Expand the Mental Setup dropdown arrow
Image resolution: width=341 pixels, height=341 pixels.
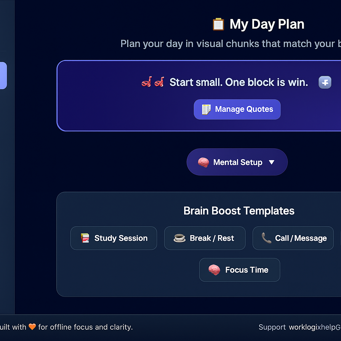[271, 162]
